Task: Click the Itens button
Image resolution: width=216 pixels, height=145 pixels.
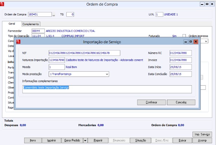Action: point(33,140)
